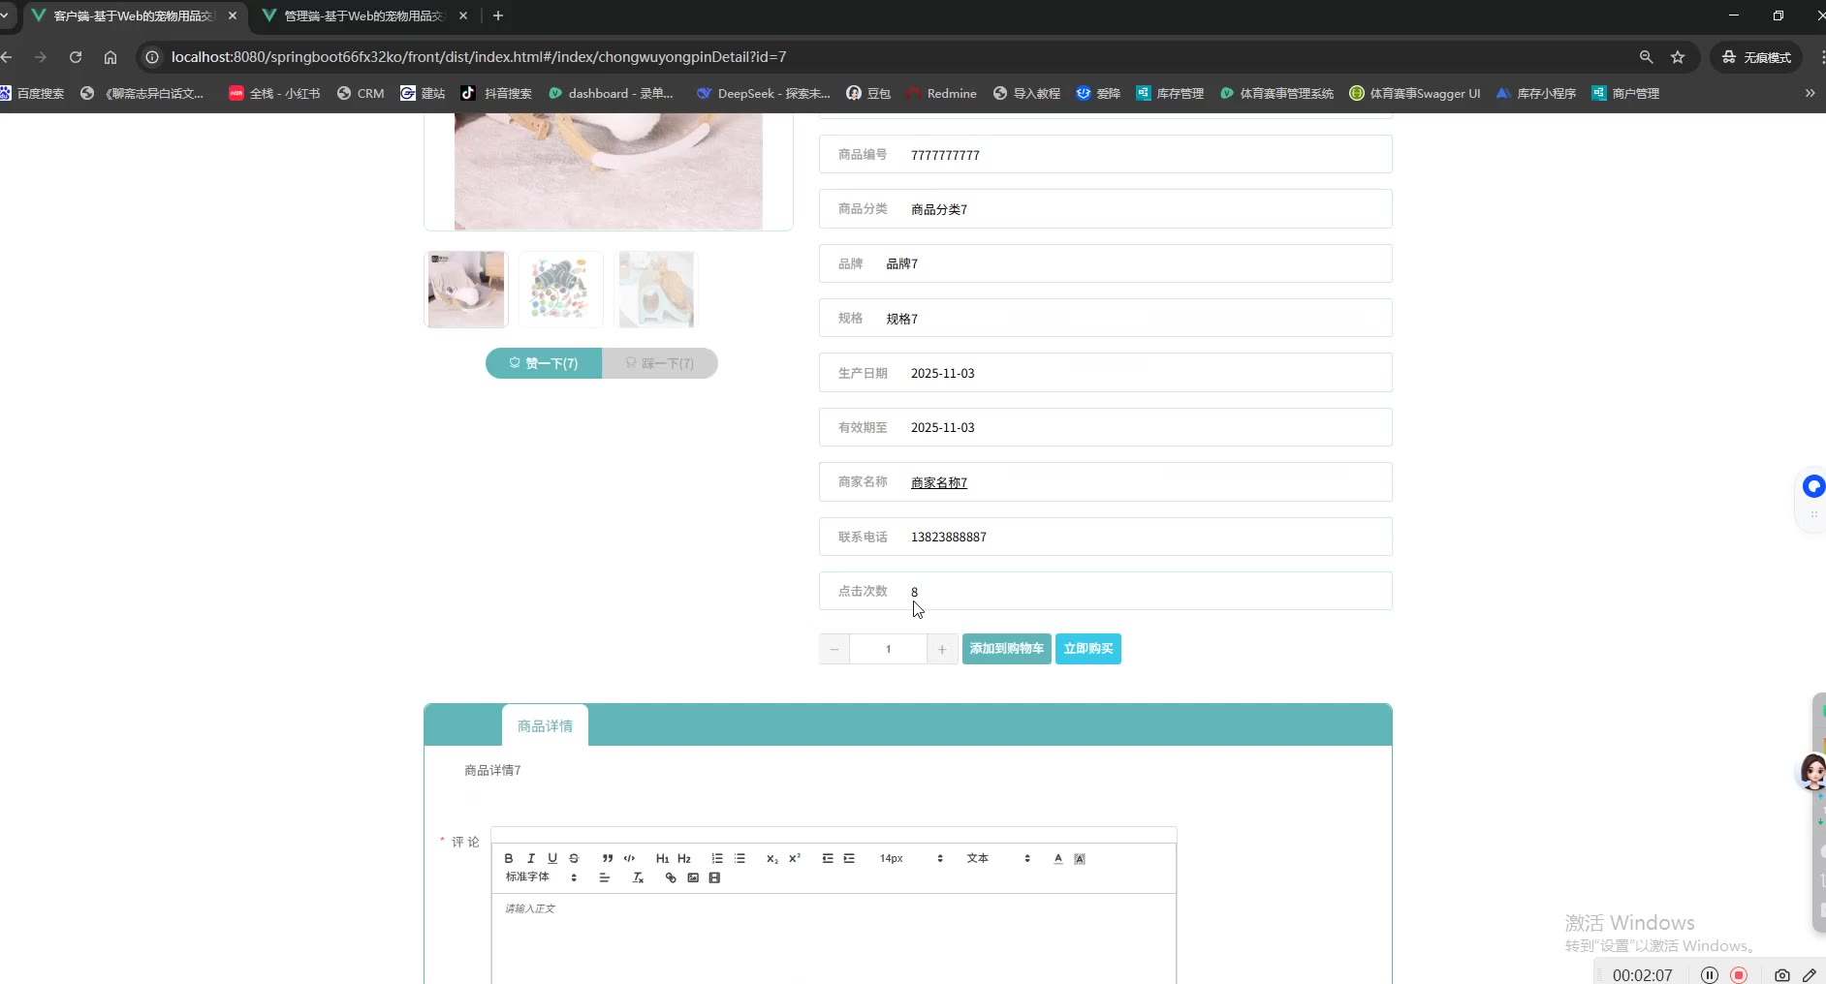
Task: Toggle underline formatting in comment editor
Action: [x=552, y=858]
